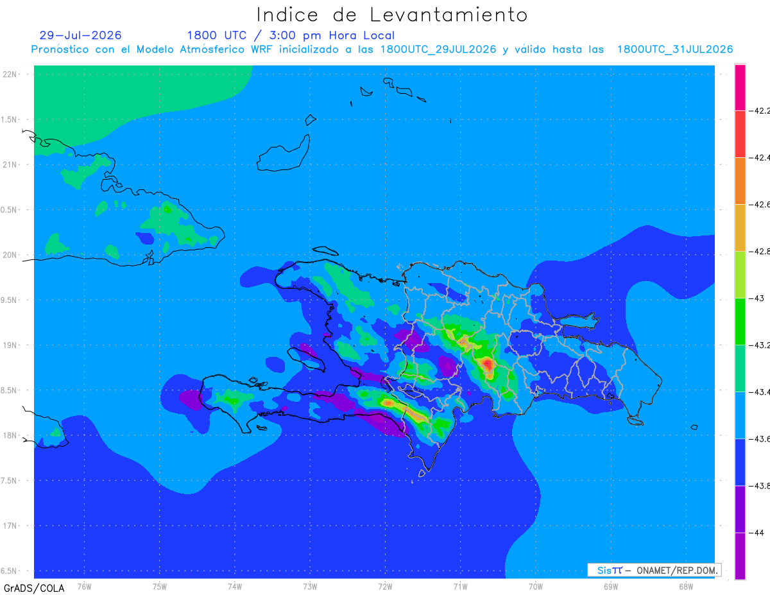The height and width of the screenshot is (595, 770).
Task: Click the '17N' latitude label
Action: click(10, 526)
